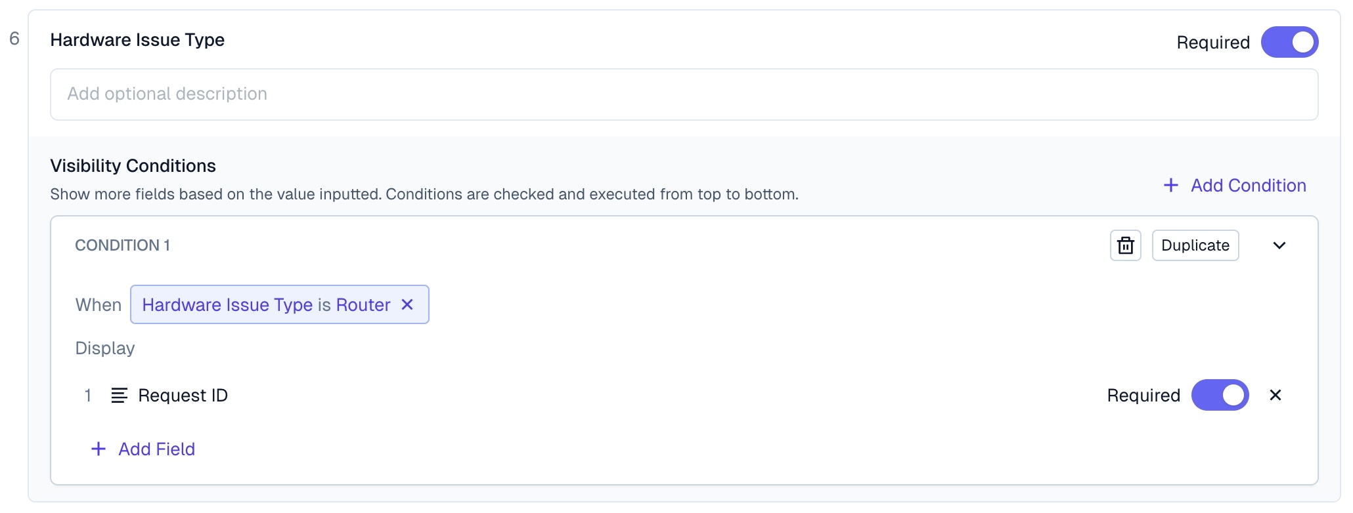Screen dimensions: 1353x513
Task: Click the question number 6 marker
Action: (x=14, y=39)
